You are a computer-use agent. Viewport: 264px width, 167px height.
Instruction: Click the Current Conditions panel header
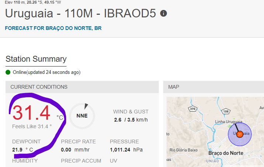(82, 87)
